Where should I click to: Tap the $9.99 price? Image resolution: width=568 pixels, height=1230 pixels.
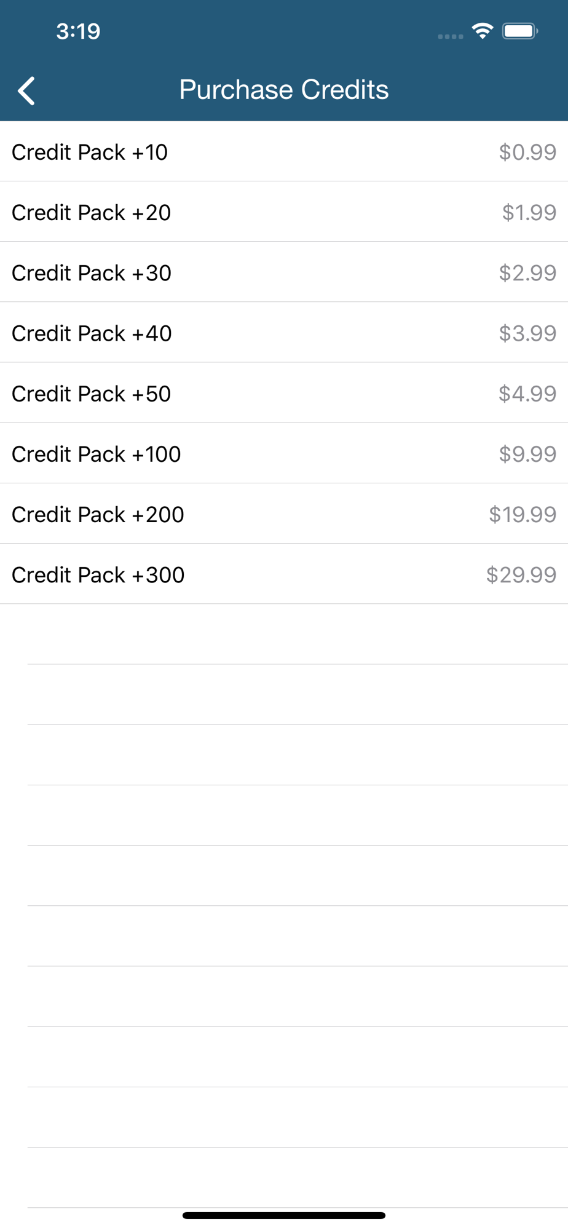click(x=527, y=454)
